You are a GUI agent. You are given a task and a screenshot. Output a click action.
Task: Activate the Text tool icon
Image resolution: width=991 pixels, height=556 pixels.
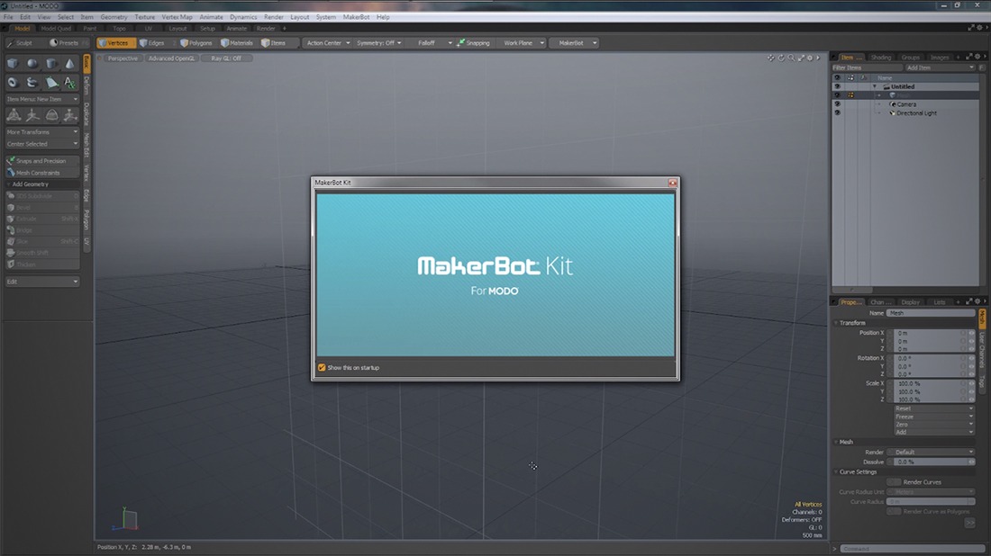[69, 83]
